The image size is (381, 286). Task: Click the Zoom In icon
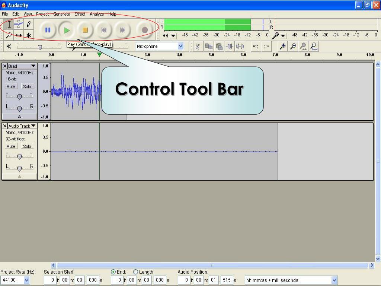point(283,46)
